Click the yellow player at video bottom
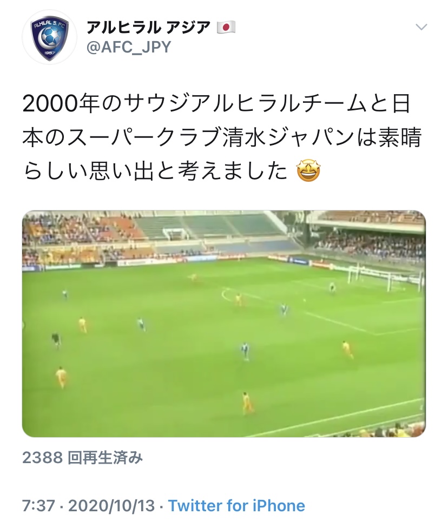Viewport: 448px width, 521px height. point(247,403)
